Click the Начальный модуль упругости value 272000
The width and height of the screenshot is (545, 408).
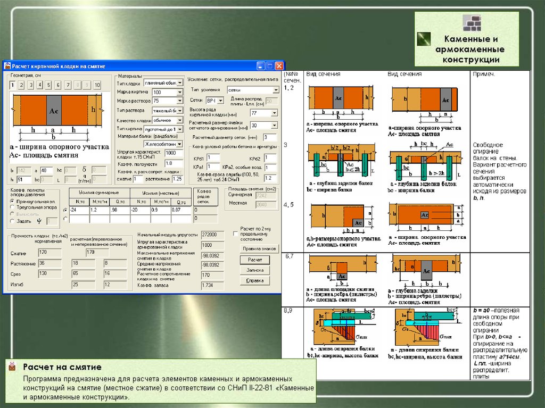tap(212, 235)
